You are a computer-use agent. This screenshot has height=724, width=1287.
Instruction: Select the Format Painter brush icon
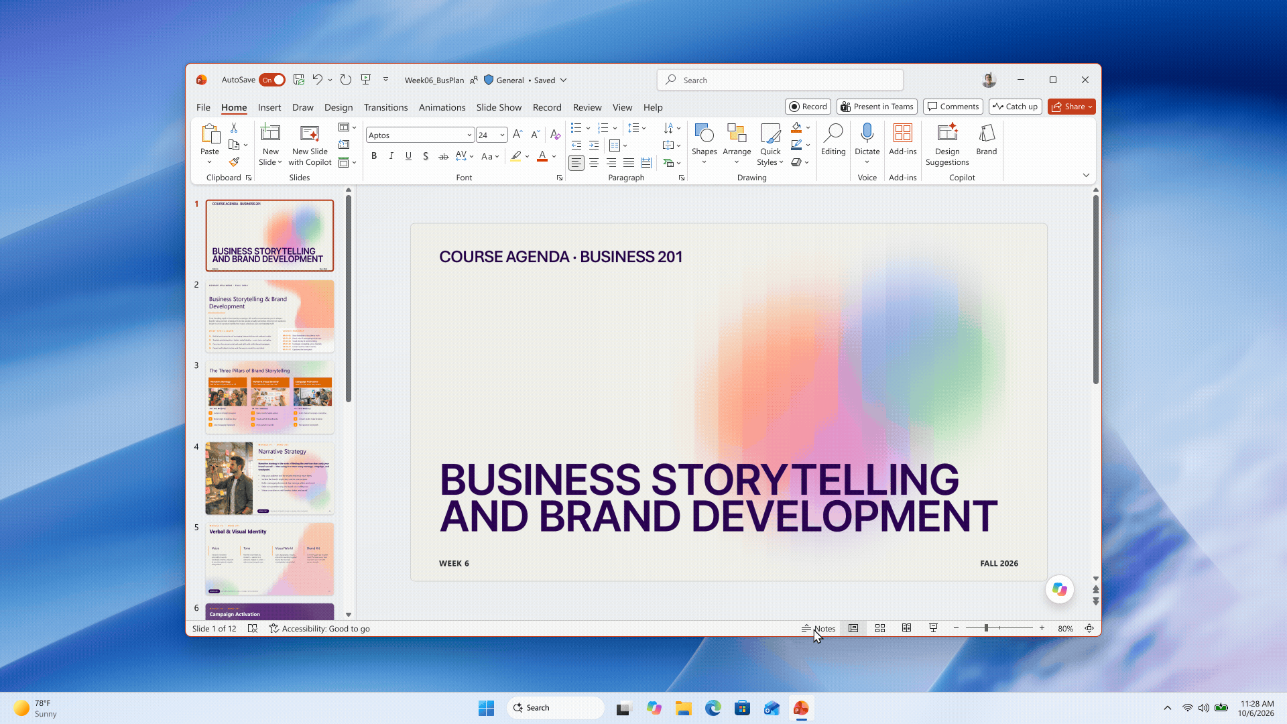tap(234, 162)
